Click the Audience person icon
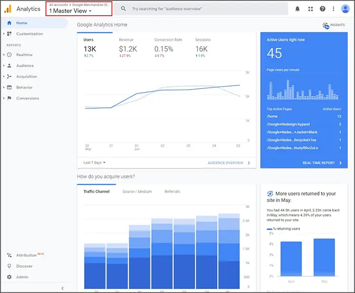Image resolution: width=355 pixels, height=293 pixels. [9, 65]
